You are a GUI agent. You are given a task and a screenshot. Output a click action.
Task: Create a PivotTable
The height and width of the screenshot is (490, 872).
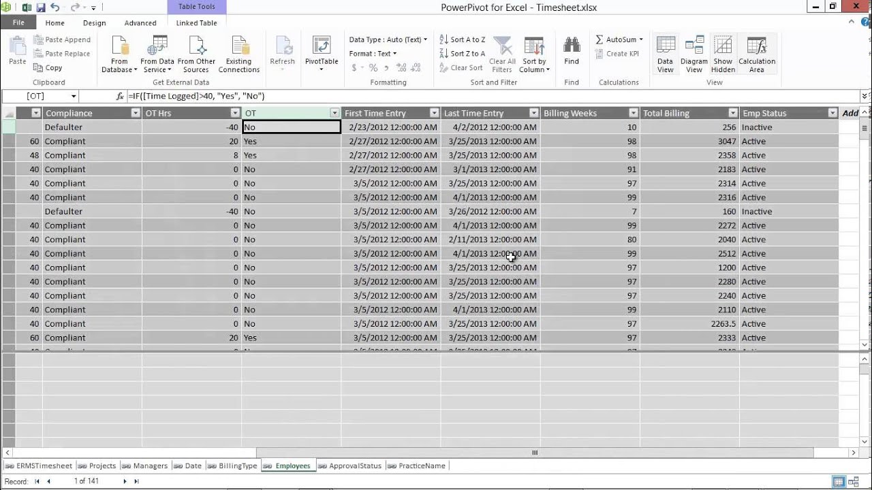[322, 53]
